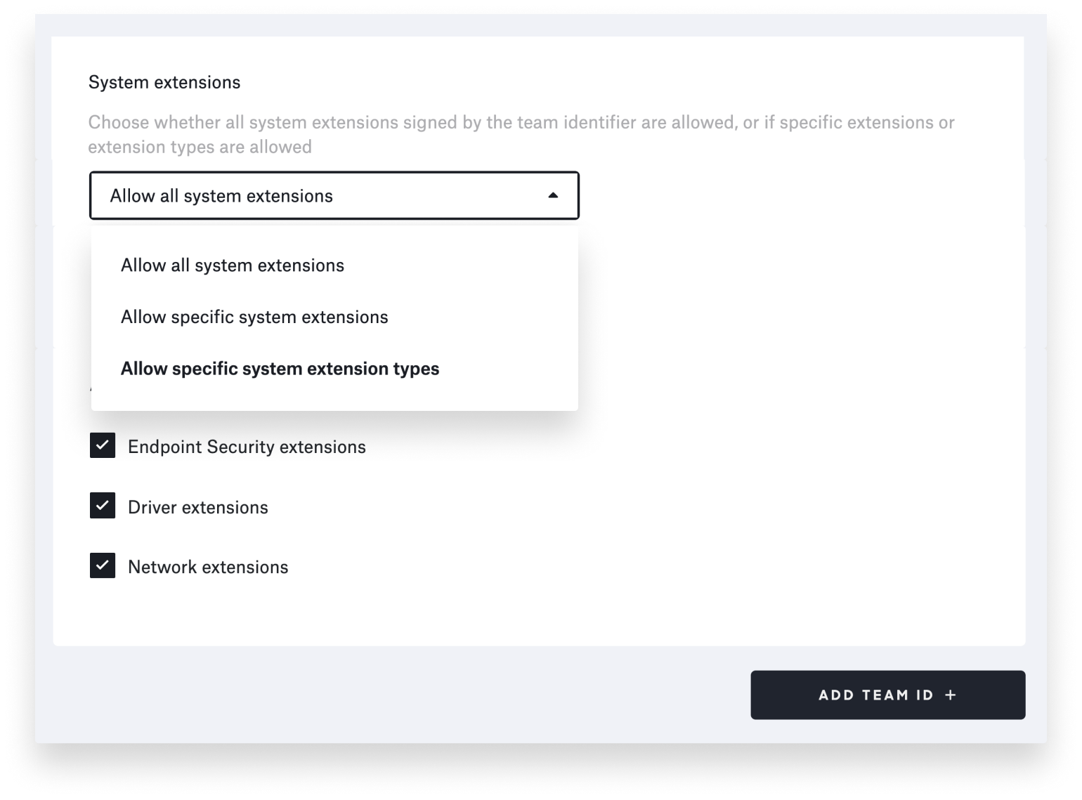Viewport: 1082px width, 800px height.
Task: Select Allow all system extensions option
Action: [x=233, y=265]
